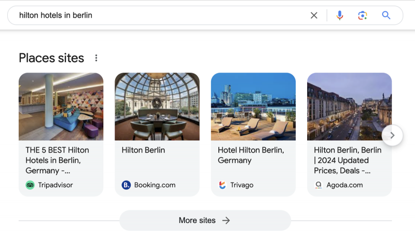The width and height of the screenshot is (415, 239).
Task: Open Google Lens image search icon
Action: click(363, 16)
